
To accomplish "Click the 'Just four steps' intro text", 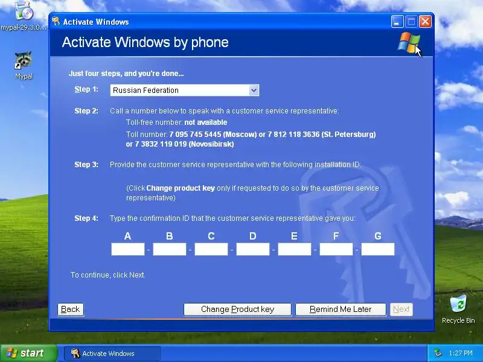I will 126,74.
